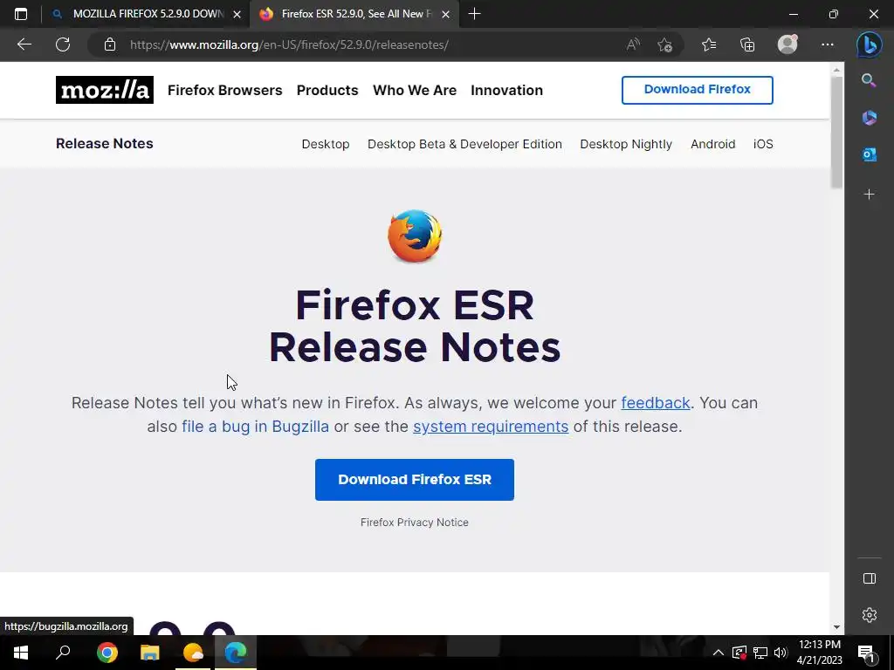Open the Firefox Browsers menu
This screenshot has width=894, height=670.
coord(224,90)
